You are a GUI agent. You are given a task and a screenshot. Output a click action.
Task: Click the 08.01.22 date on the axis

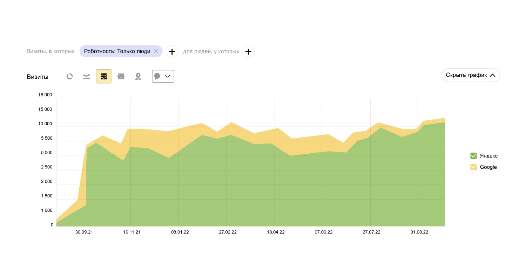tap(180, 232)
